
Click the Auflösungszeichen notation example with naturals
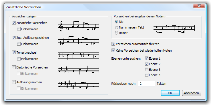pyautogui.click(x=78, y=85)
